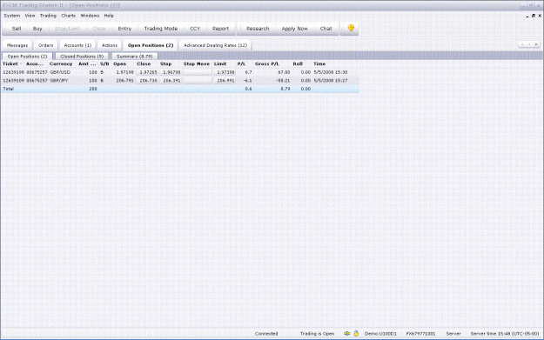Switch to the Messages tab
The image size is (544, 340).
(17, 45)
